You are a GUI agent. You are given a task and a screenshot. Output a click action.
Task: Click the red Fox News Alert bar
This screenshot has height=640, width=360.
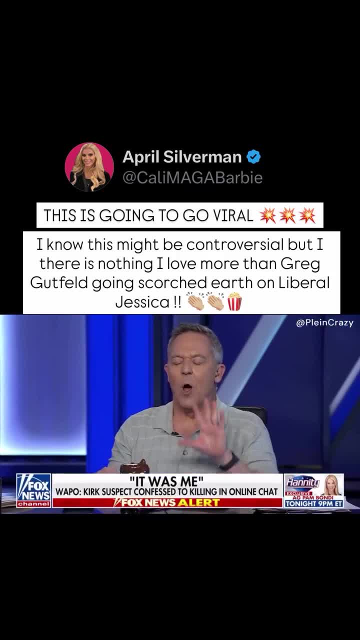coord(167,502)
